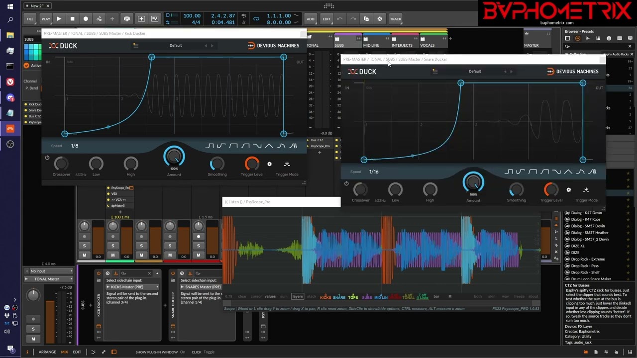Select DIZE XL preset in browser
Image resolution: width=637 pixels, height=358 pixels.
pos(578,246)
